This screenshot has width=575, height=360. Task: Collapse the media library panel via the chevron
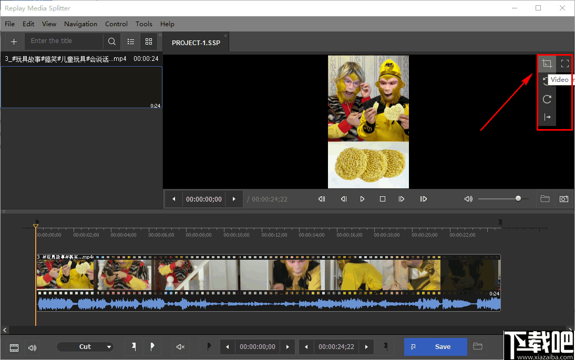tap(160, 35)
